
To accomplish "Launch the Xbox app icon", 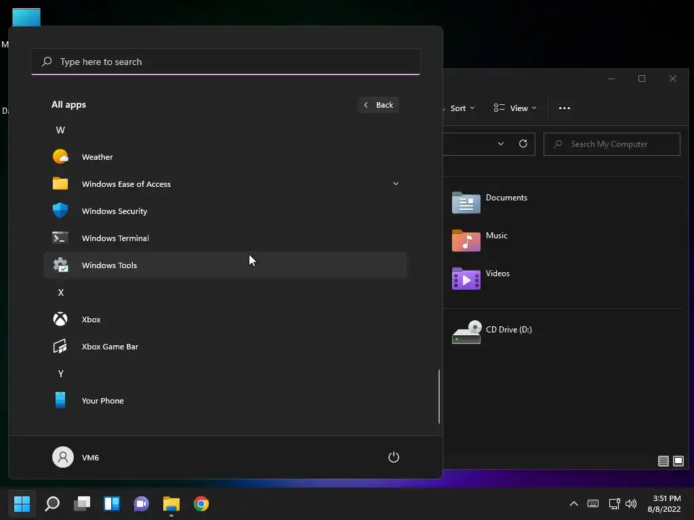I will [x=60, y=320].
